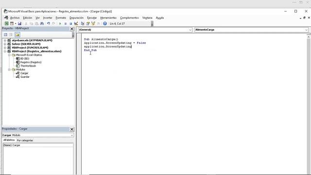Viewport: 311px width, 175px height.
Task: Toggle Design Mode icon
Action: tap(76, 24)
